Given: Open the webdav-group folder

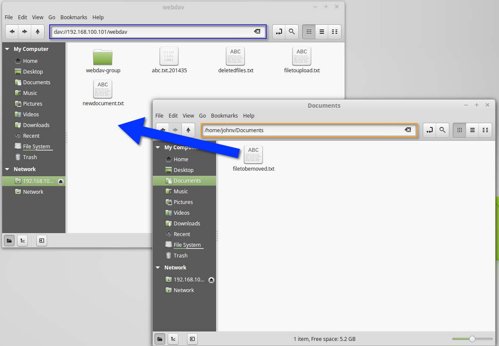Looking at the screenshot, I should [x=103, y=58].
